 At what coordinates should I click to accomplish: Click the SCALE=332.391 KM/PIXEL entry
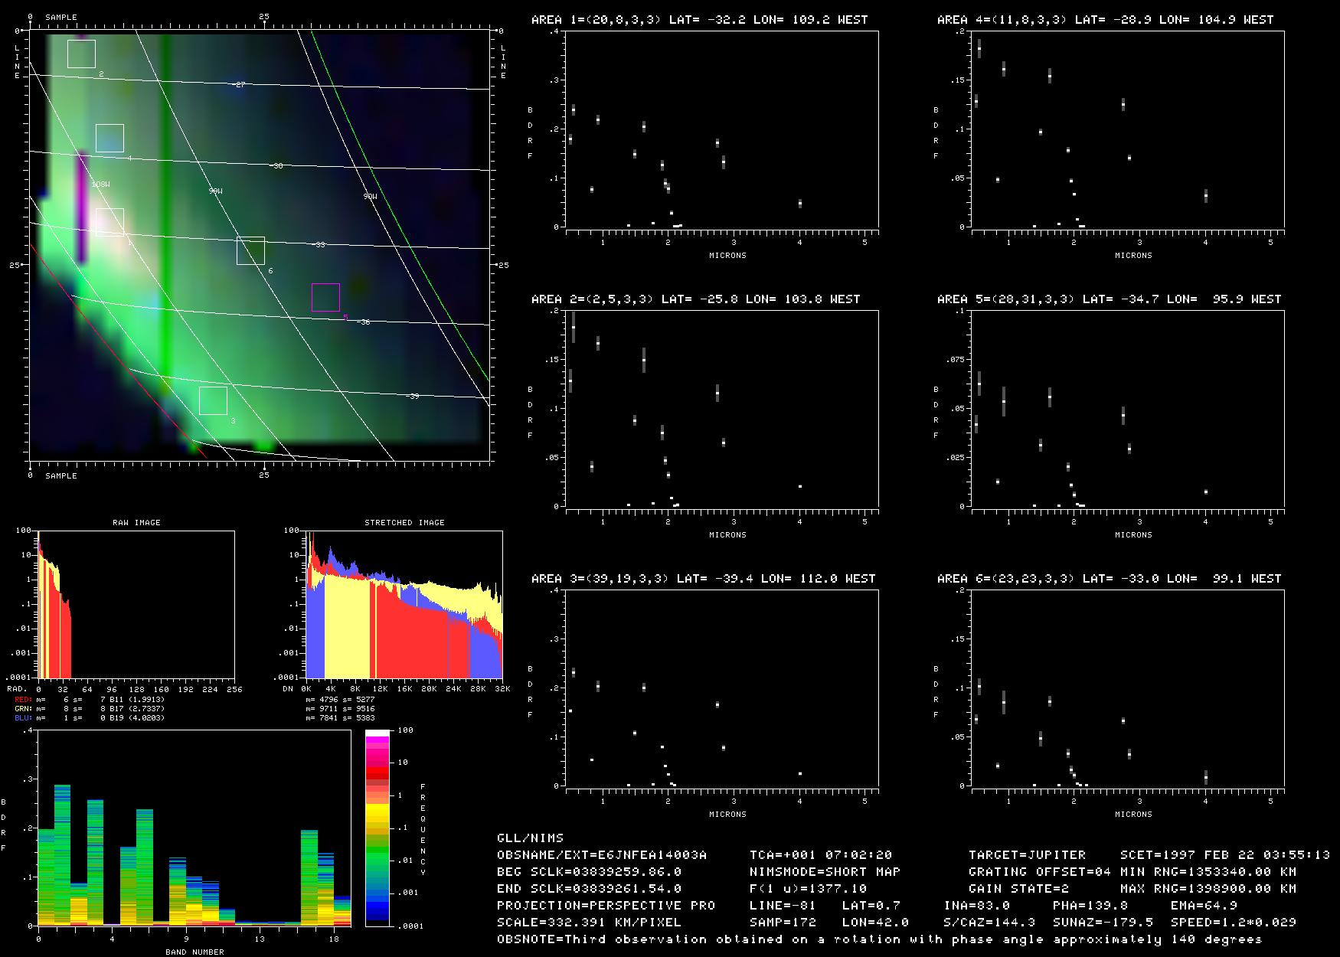[x=589, y=923]
